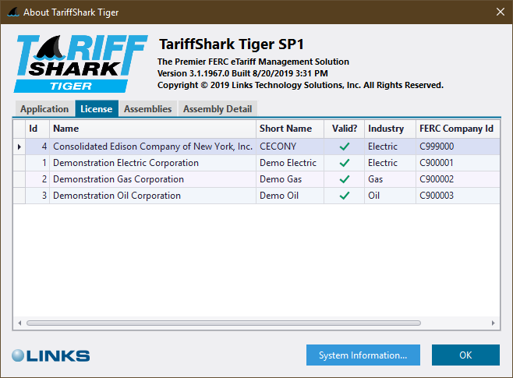513x378 pixels.
Task: Click the current row arrow indicator
Action: (19, 147)
